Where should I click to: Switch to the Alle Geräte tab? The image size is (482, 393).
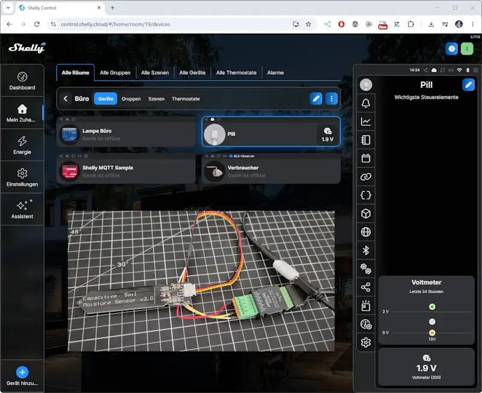(x=192, y=73)
